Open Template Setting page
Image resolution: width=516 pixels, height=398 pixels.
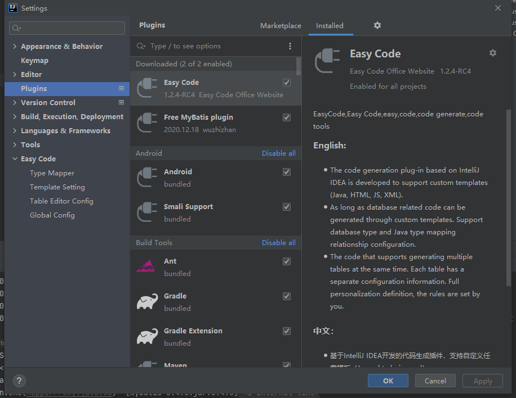(x=57, y=187)
